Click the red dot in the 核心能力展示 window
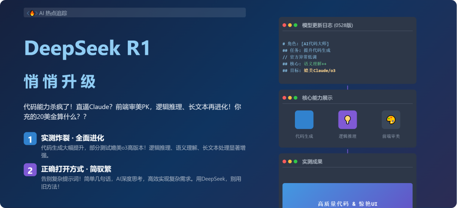457x208 pixels. 284,98
